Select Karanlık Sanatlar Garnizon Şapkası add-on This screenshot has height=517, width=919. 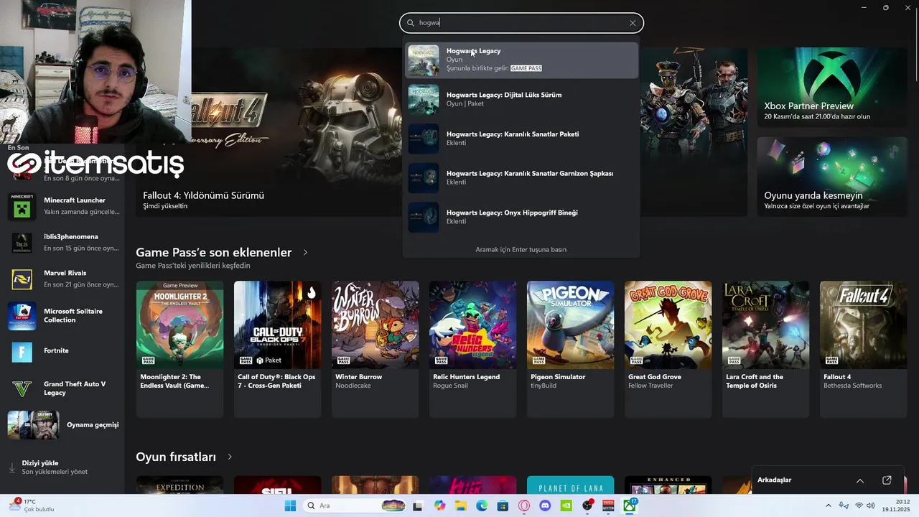pyautogui.click(x=521, y=177)
